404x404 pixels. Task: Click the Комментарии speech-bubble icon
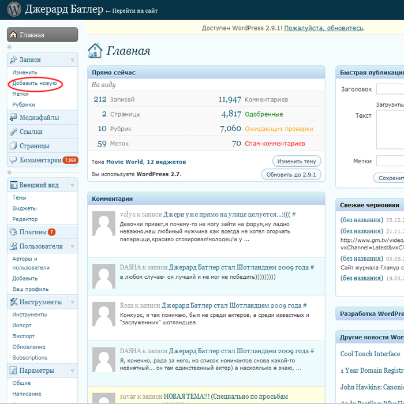13,160
